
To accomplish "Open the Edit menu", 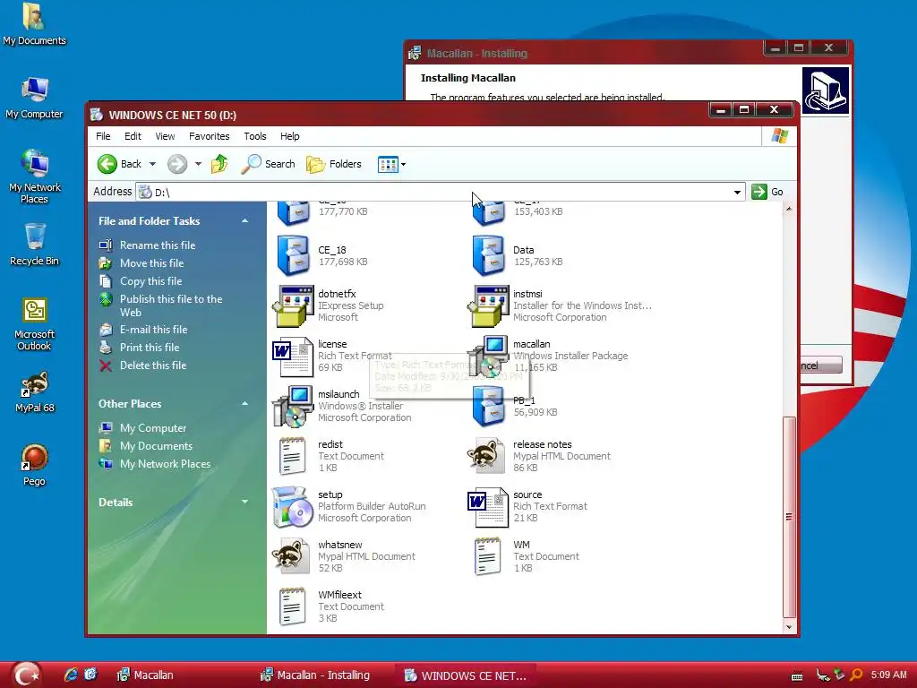I will [133, 136].
